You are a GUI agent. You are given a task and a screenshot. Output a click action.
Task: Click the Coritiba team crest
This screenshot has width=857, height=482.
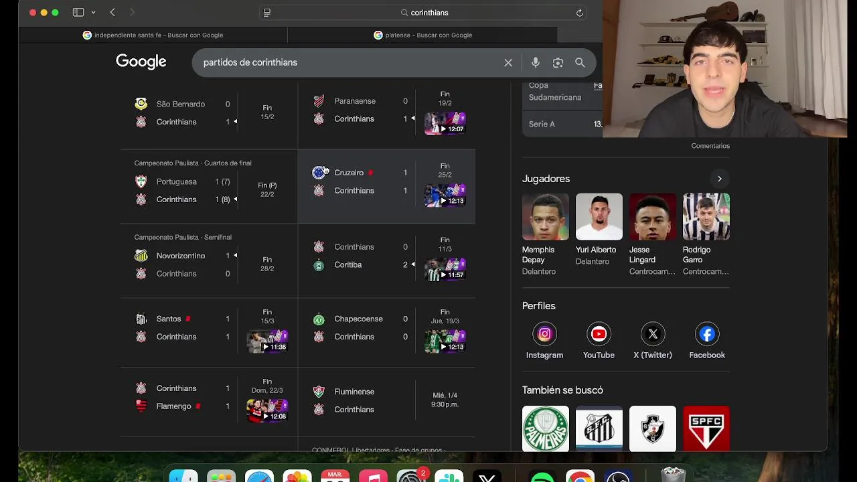(x=319, y=265)
